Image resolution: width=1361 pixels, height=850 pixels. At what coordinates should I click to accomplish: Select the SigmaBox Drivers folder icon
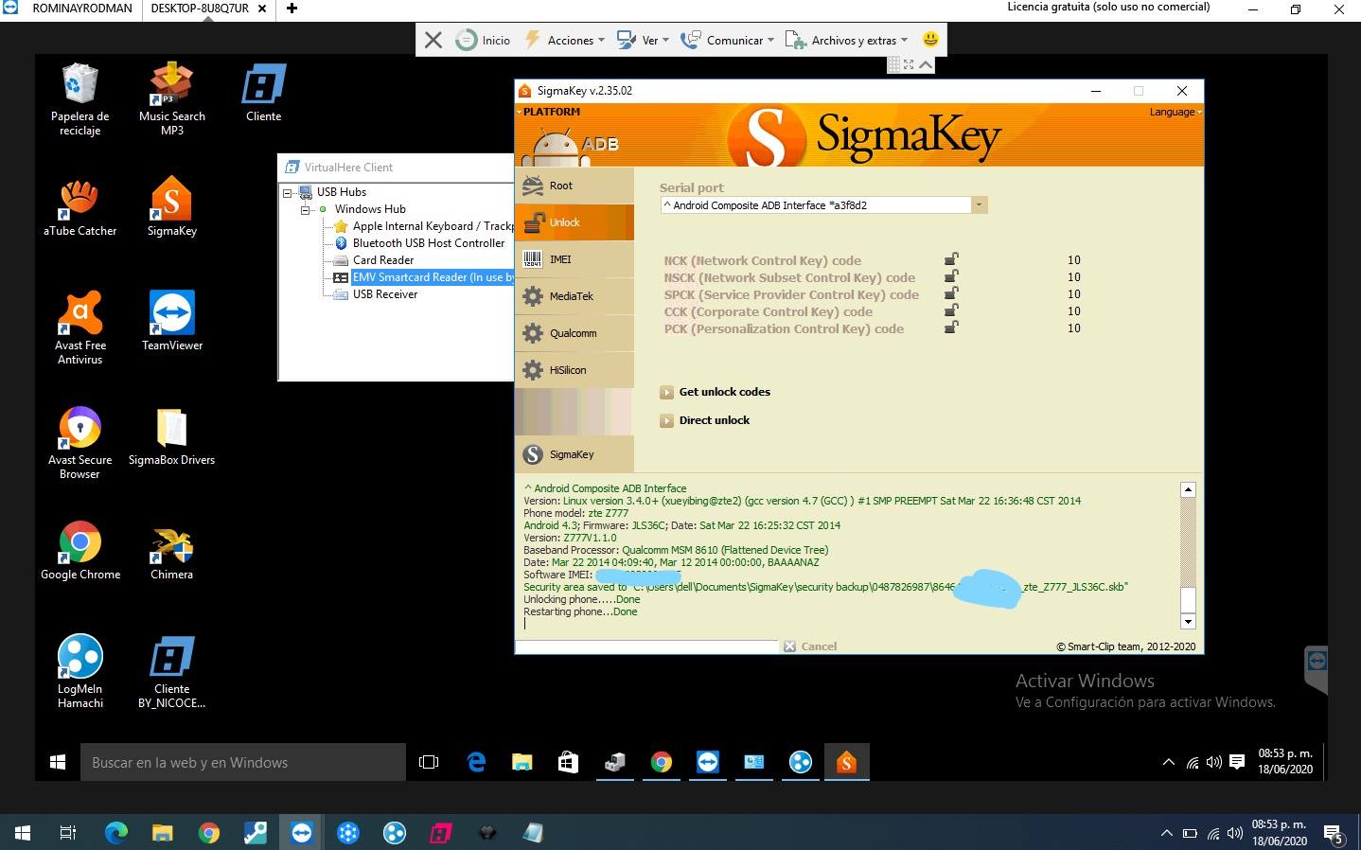[x=172, y=436]
